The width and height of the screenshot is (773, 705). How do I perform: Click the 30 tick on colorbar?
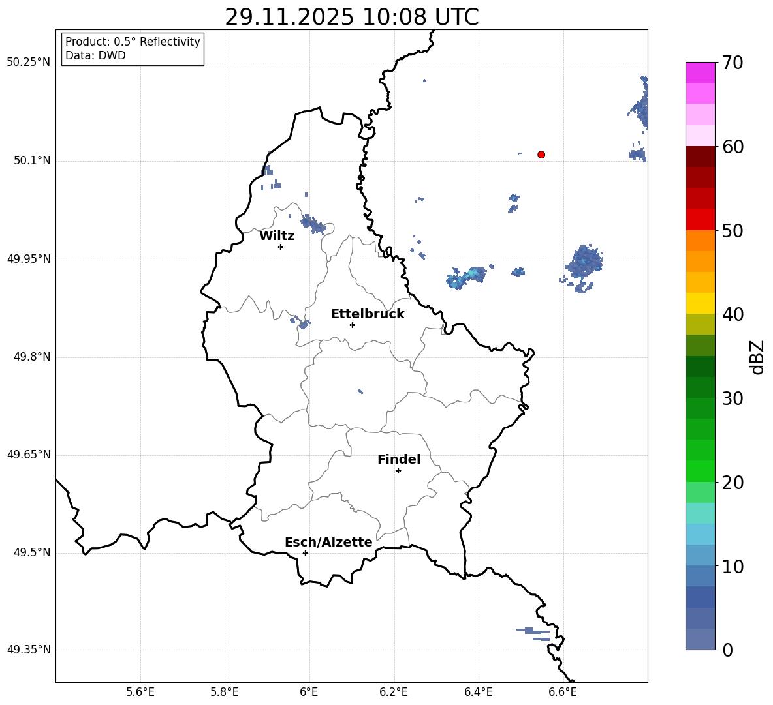pos(733,398)
